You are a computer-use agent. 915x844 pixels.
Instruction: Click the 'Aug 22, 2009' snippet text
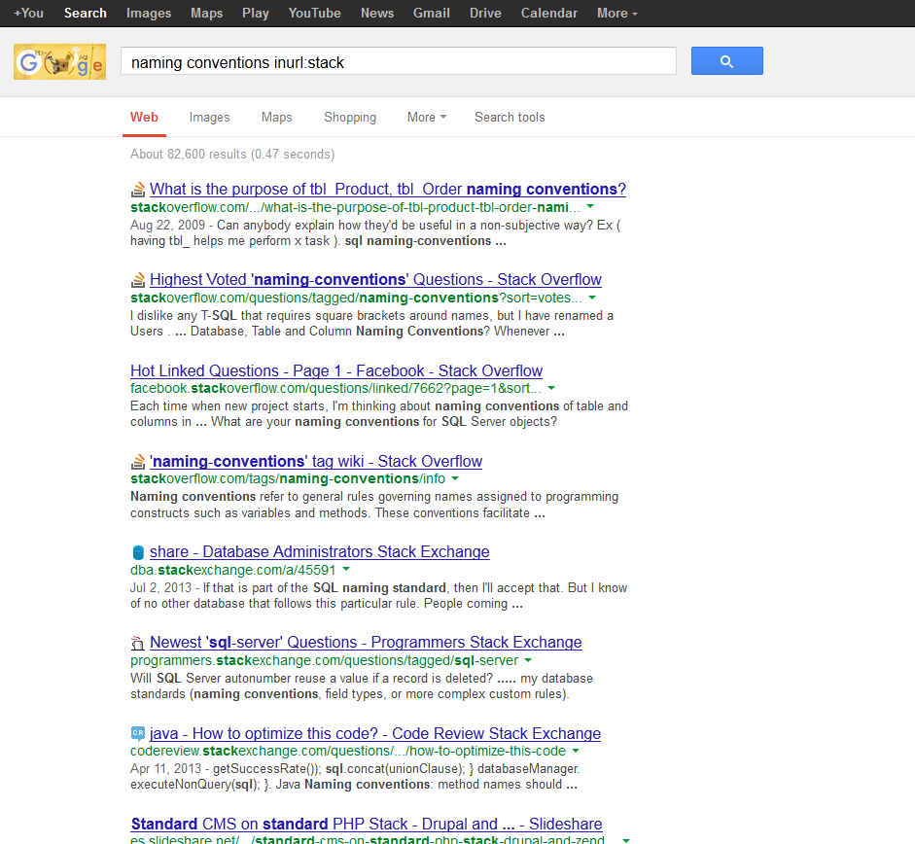coord(167,226)
